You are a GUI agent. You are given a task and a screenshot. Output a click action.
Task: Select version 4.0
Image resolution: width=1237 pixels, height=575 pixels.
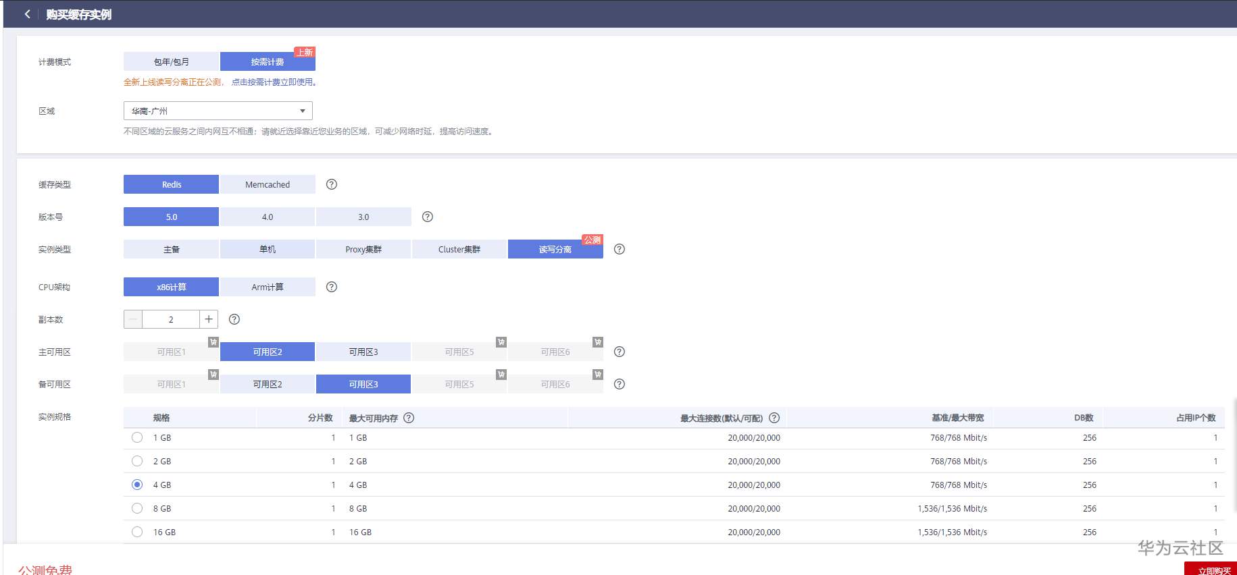(268, 217)
